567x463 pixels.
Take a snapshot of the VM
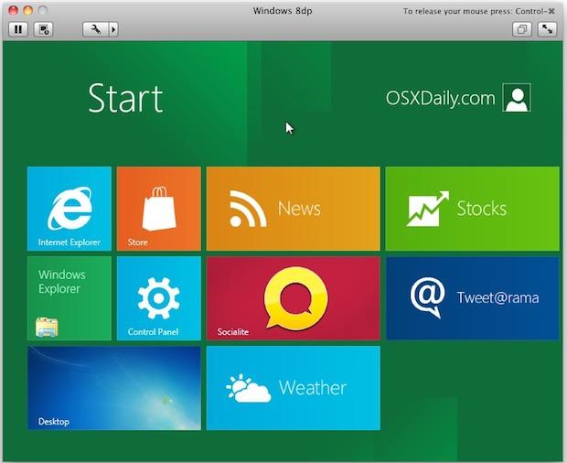pos(44,29)
